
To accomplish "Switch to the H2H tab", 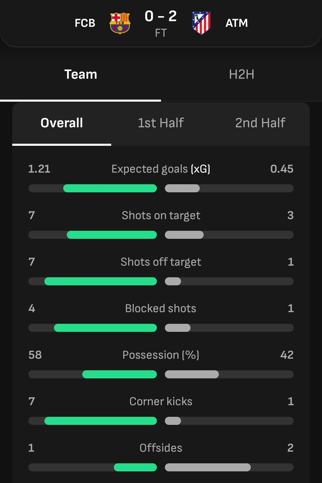I will (x=241, y=75).
